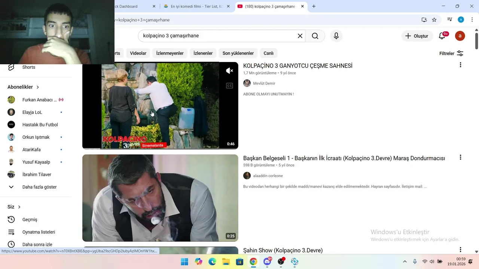Open İbrahim Tilaver subscription
This screenshot has width=479, height=269.
pos(36,174)
